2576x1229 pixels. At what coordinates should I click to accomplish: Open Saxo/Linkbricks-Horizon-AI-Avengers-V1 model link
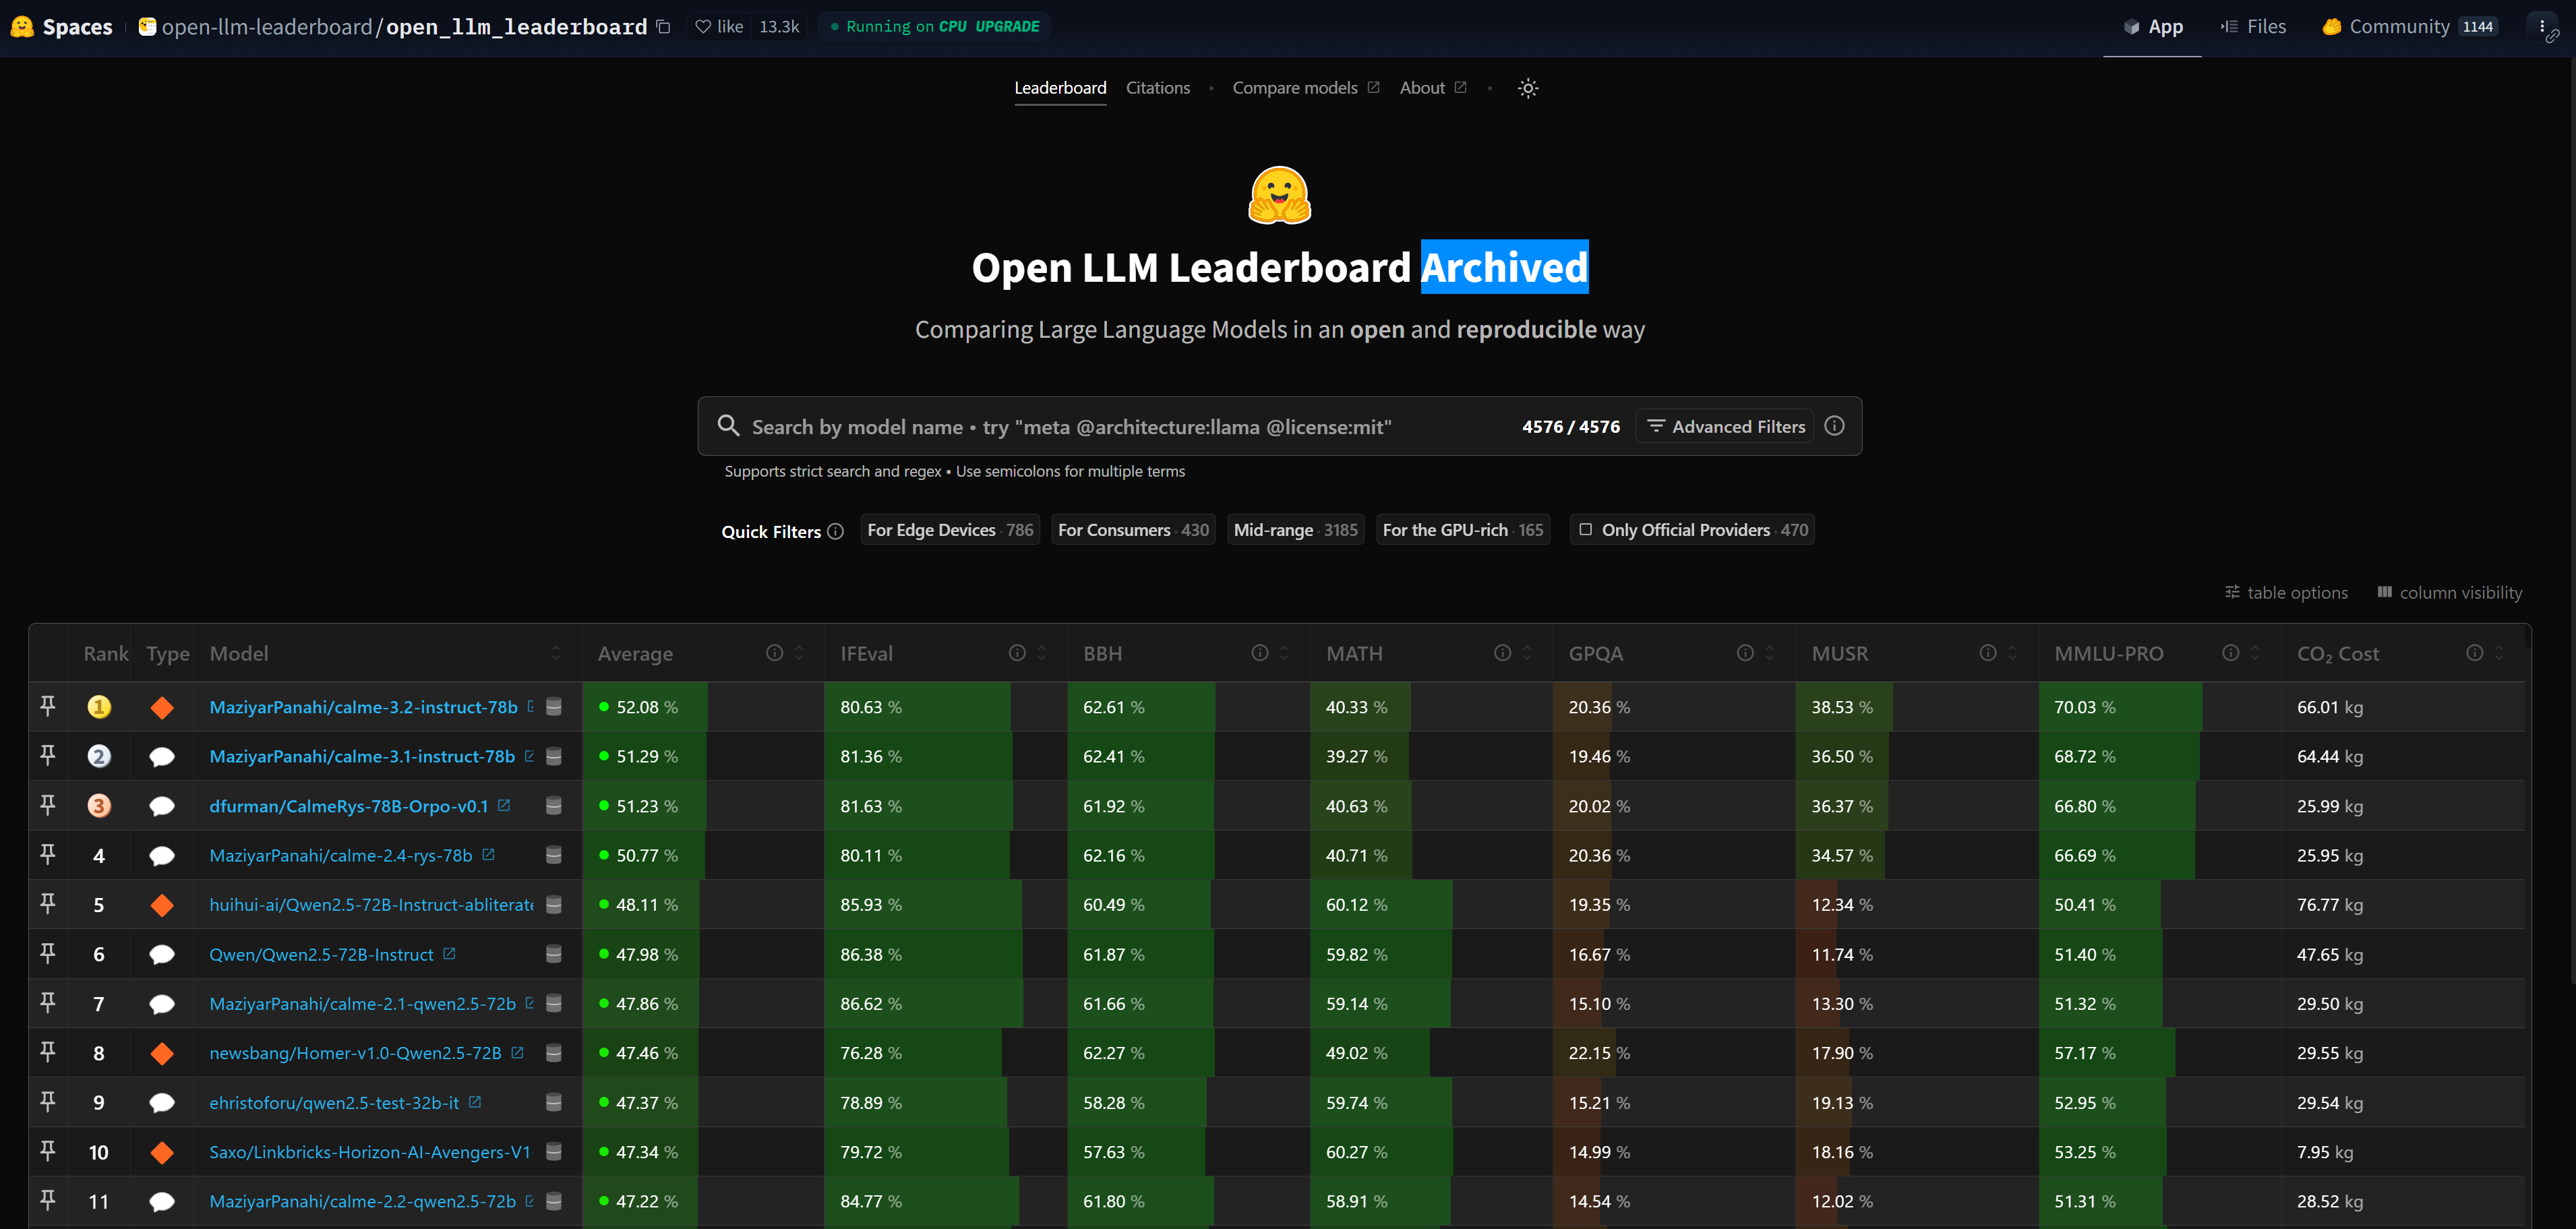370,1152
